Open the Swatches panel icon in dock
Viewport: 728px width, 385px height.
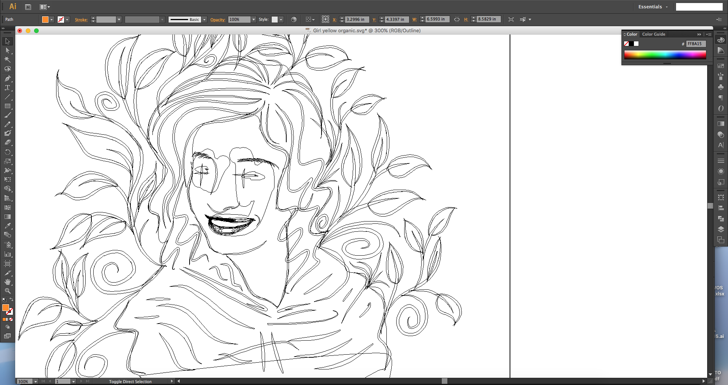(x=721, y=66)
